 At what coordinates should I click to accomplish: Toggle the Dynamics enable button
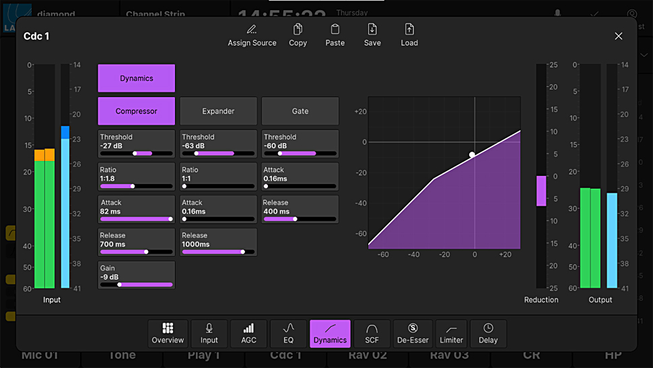[137, 78]
